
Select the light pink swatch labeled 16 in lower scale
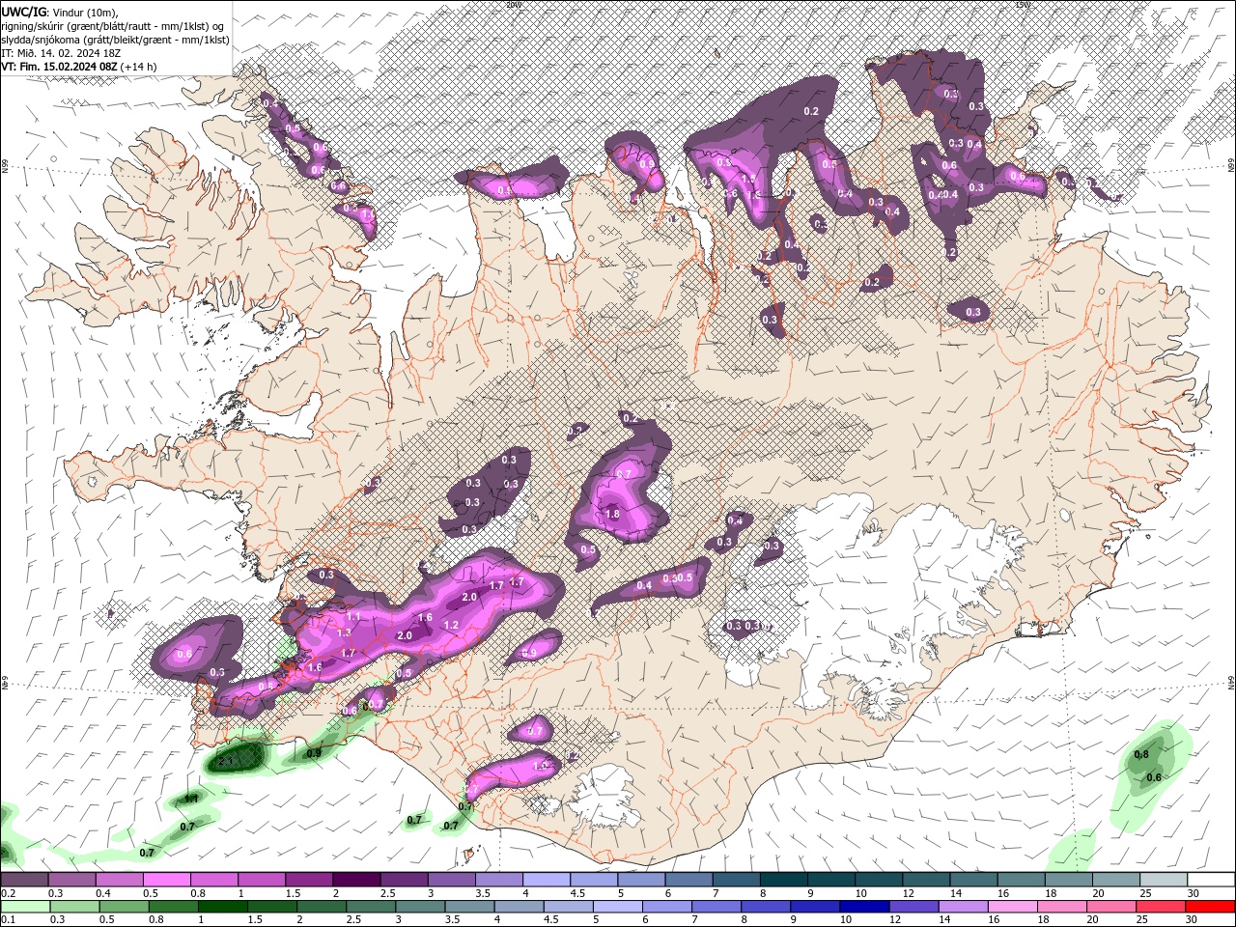click(1013, 907)
